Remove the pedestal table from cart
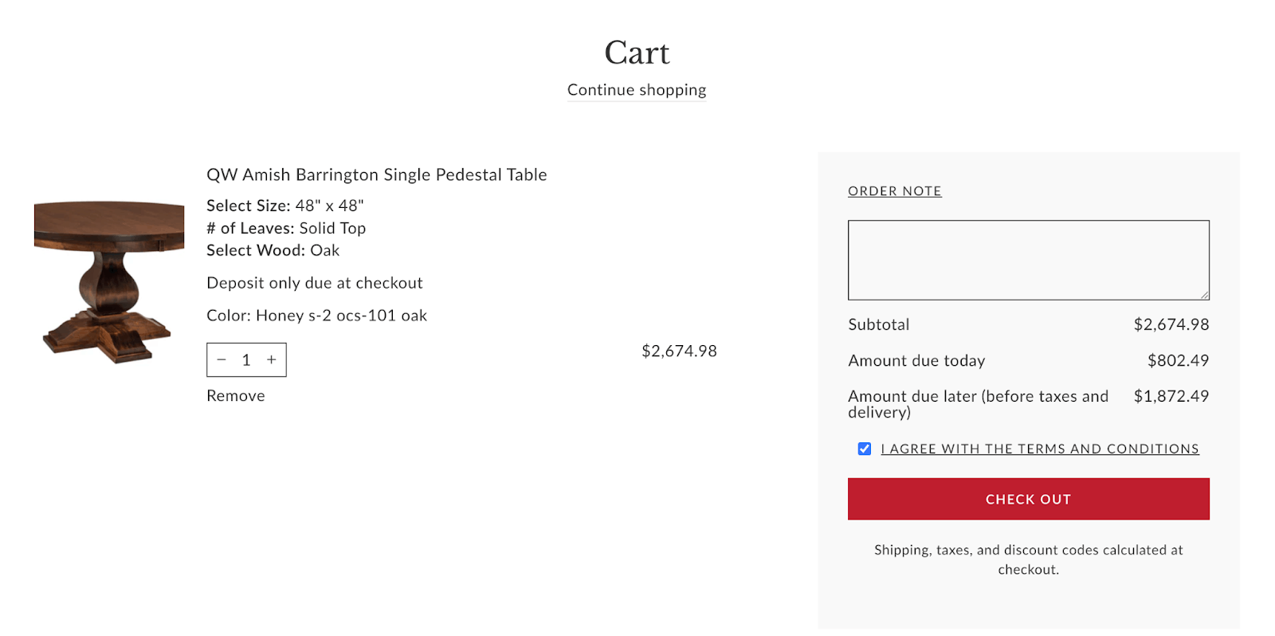Image resolution: width=1275 pixels, height=636 pixels. 236,396
